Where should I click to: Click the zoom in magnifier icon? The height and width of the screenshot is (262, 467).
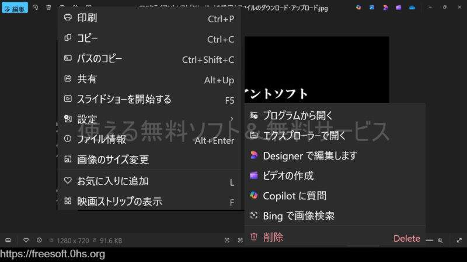[x=440, y=240]
